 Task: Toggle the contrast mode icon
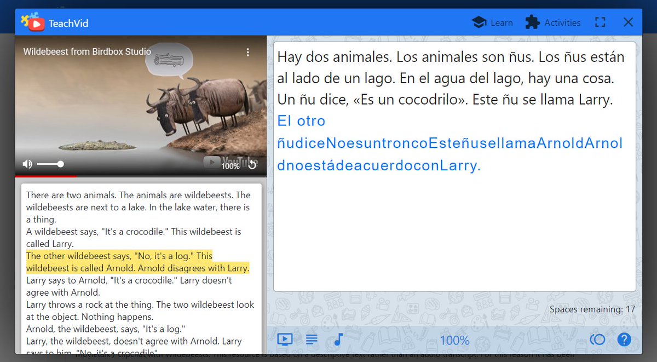point(597,340)
